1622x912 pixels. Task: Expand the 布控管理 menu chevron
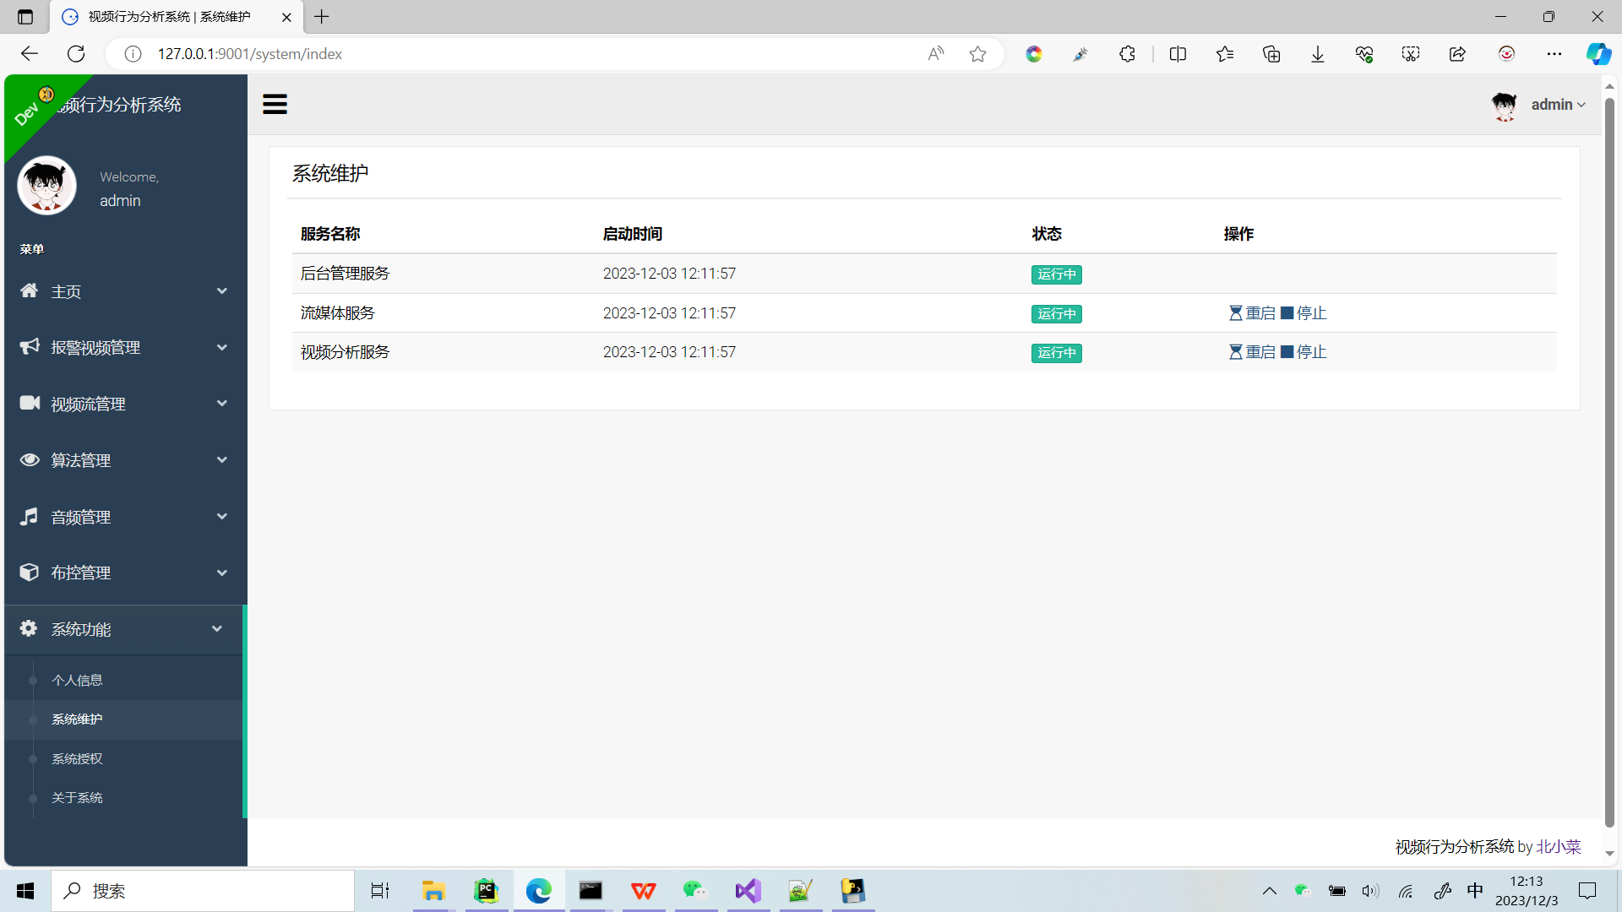[222, 573]
